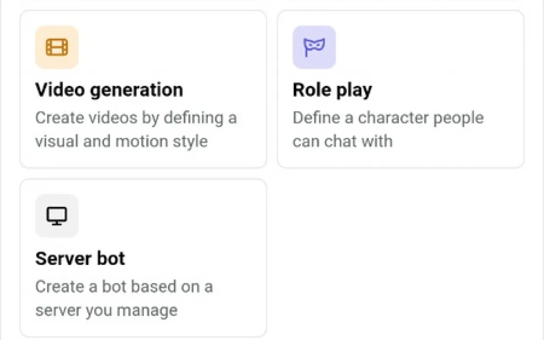This screenshot has width=544, height=340.
Task: Click the purple masquerade mask icon
Action: click(314, 47)
